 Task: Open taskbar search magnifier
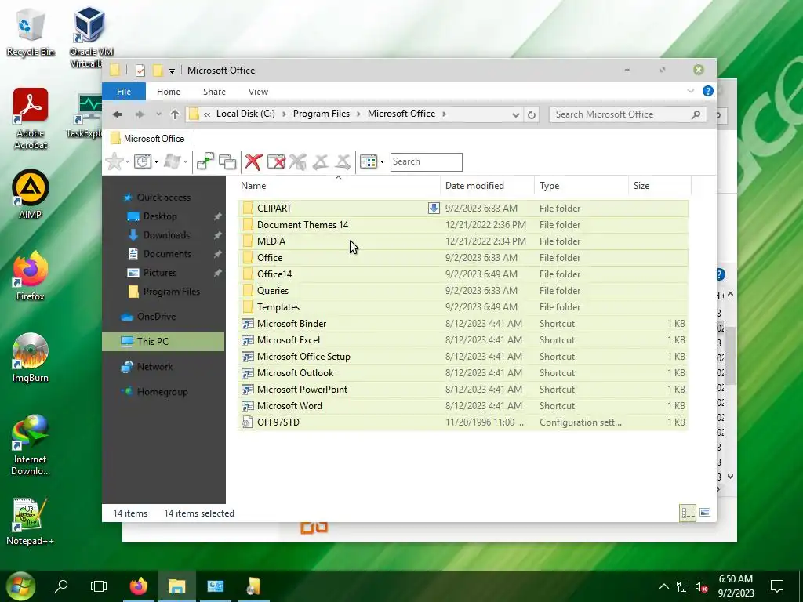61,586
